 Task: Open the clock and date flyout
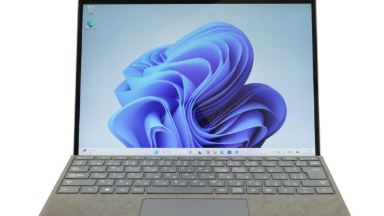pos(308,152)
